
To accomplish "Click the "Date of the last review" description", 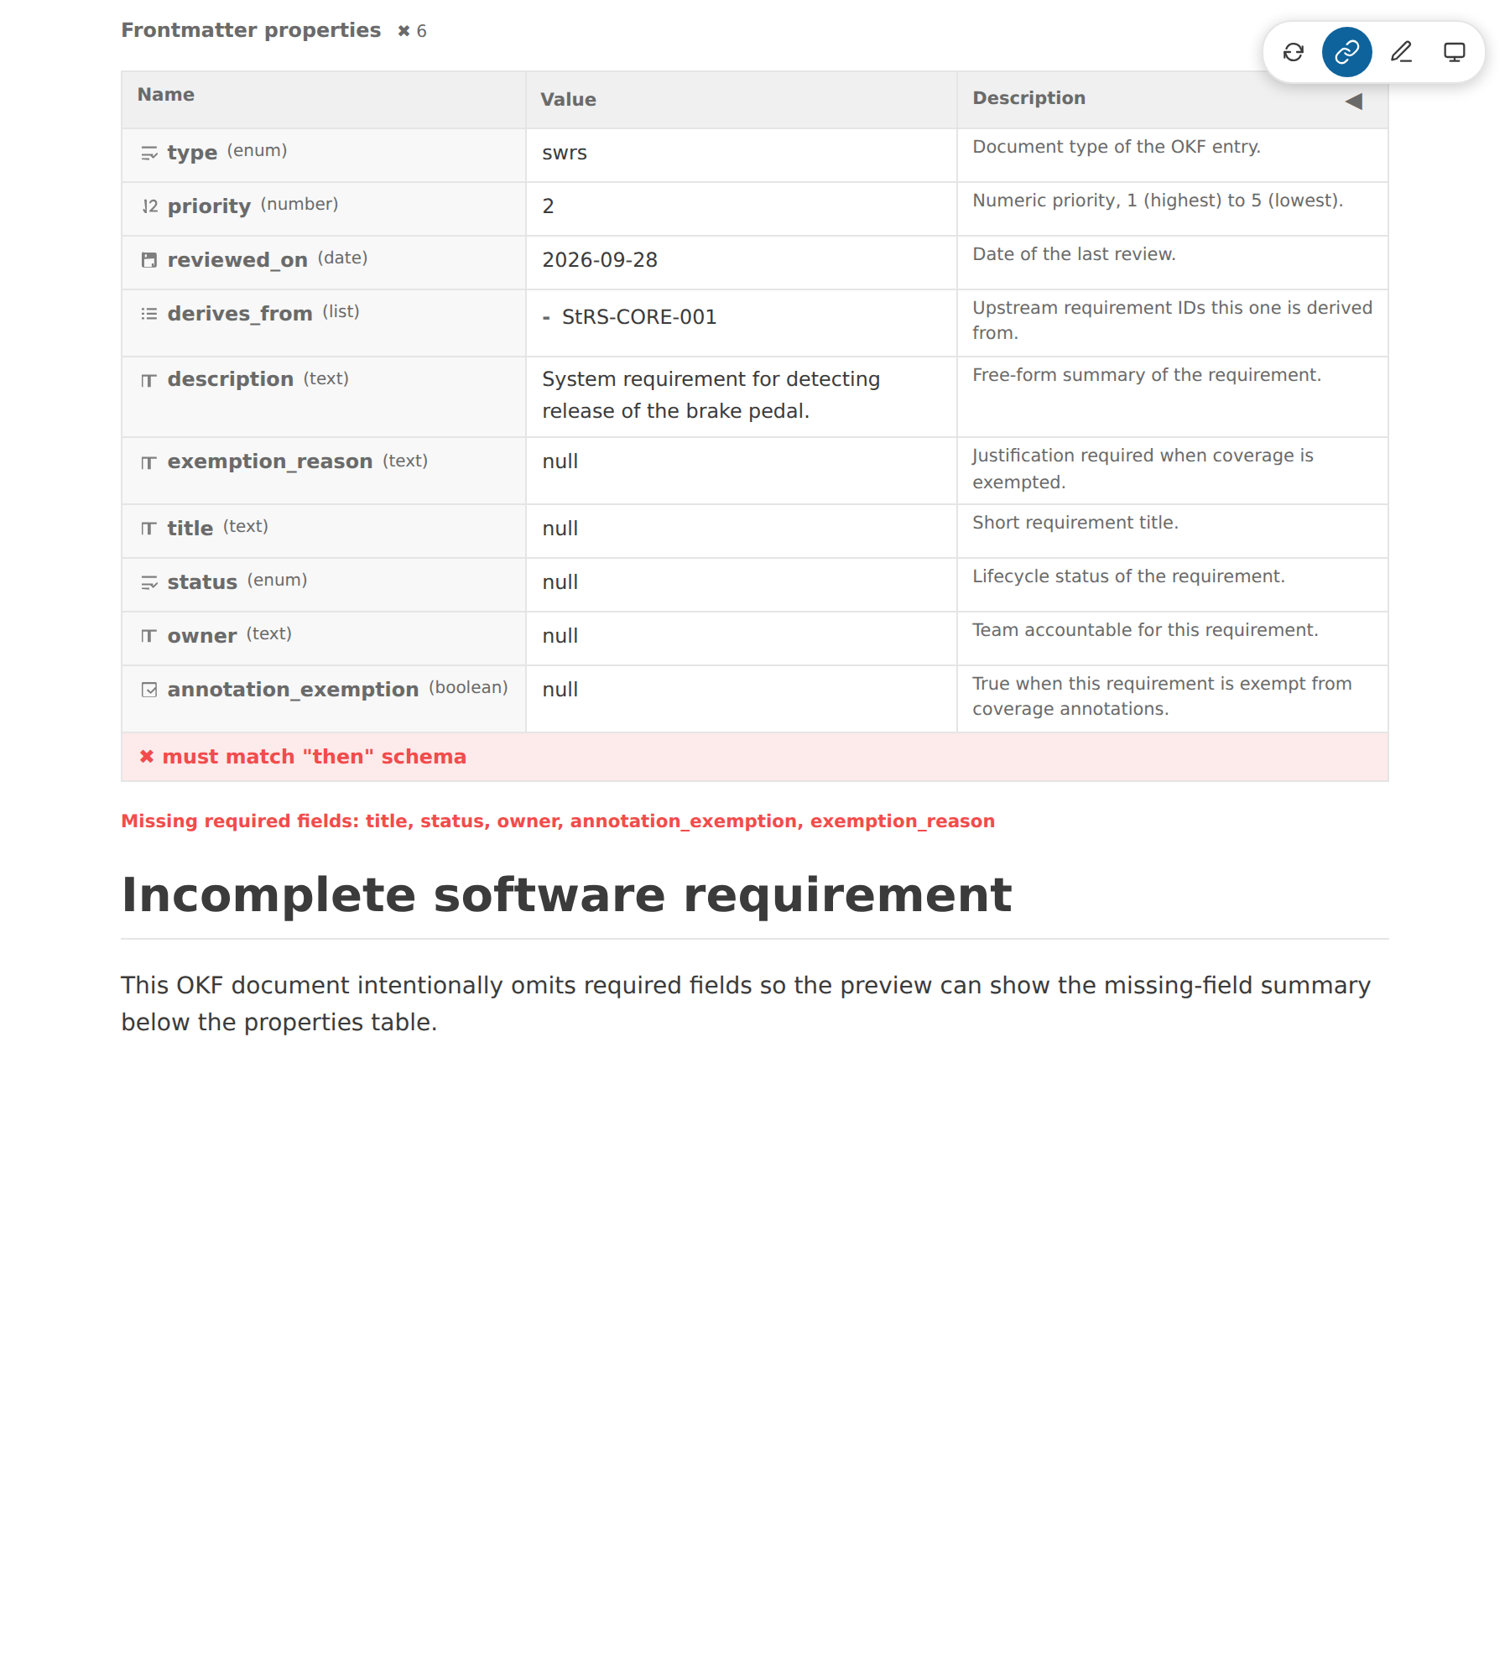I will (1074, 254).
